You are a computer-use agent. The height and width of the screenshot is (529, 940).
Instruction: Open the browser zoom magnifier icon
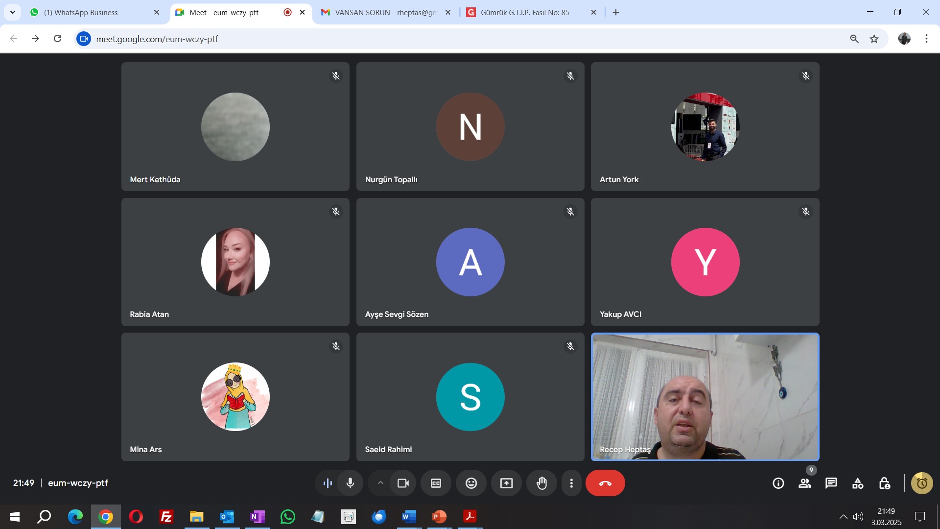click(854, 39)
